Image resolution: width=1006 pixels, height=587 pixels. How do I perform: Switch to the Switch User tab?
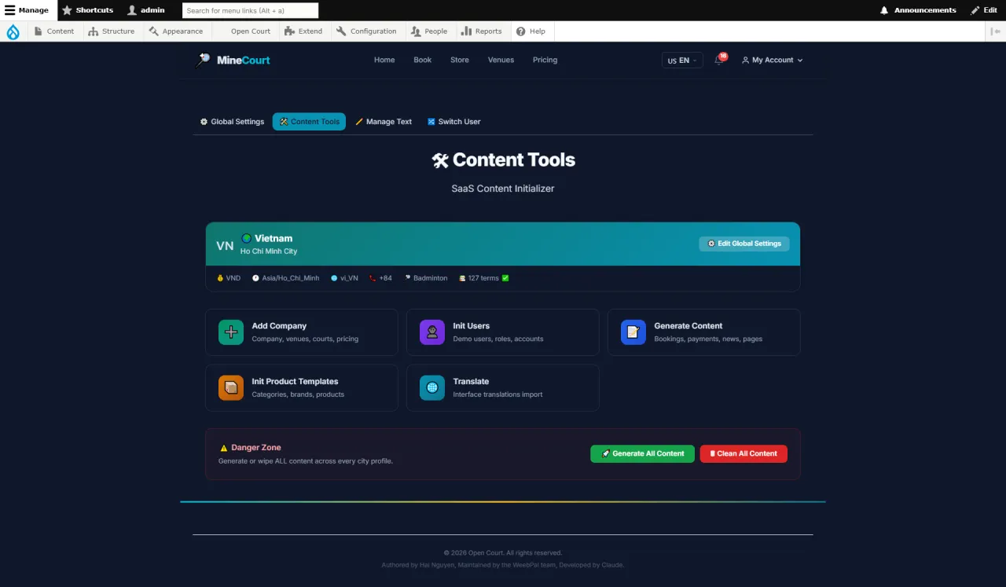pos(453,122)
